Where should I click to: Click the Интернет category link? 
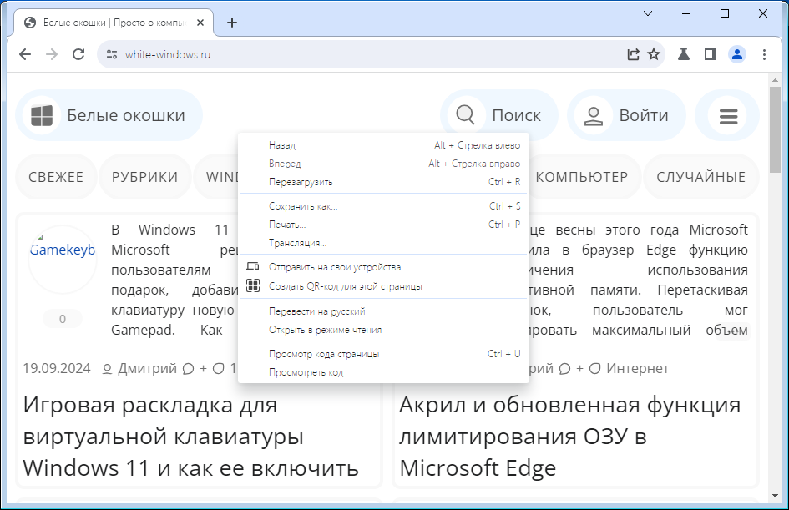tap(638, 369)
